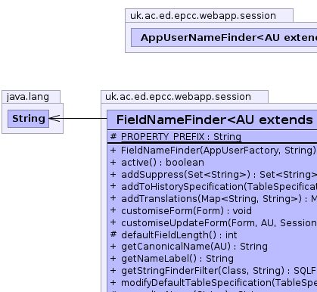The image size is (317, 292).
Task: Select the addToHistorySpecification method row
Action: [x=213, y=187]
